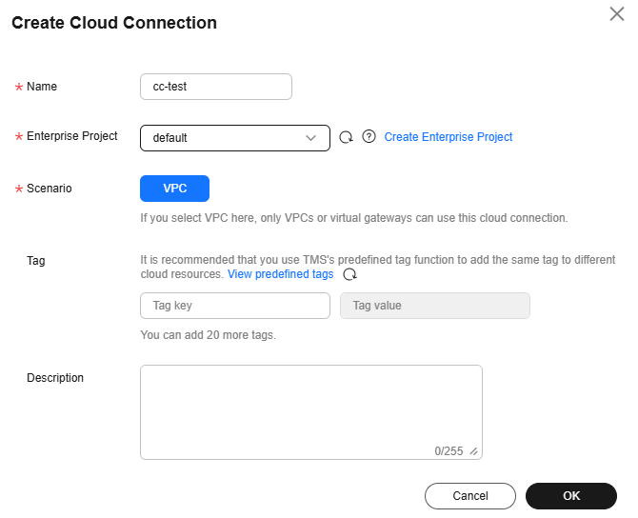The height and width of the screenshot is (518, 638).
Task: Click the Scenario field label
Action: 50,189
